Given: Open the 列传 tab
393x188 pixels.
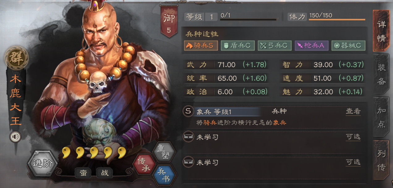Looking at the screenshot, I should pyautogui.click(x=381, y=160).
